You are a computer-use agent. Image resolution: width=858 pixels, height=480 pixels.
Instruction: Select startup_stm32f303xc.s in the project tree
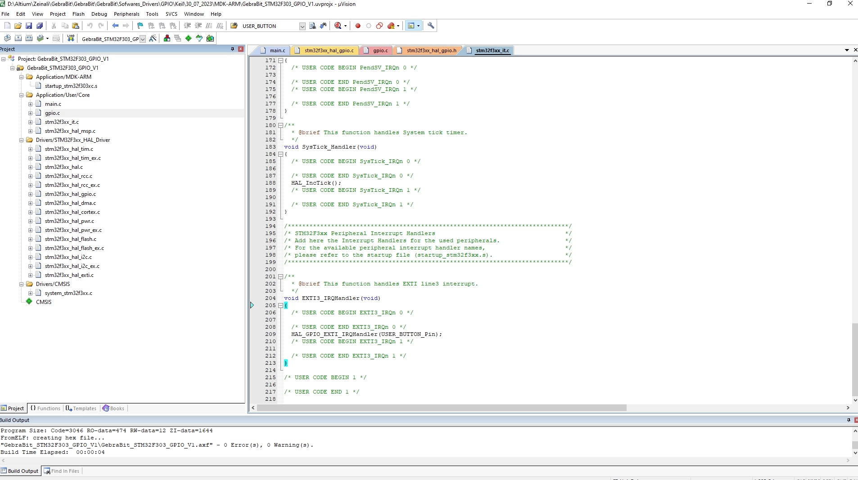coord(71,86)
